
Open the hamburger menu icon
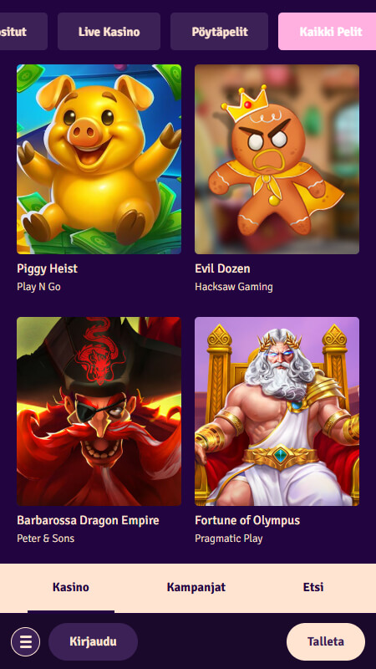26,641
